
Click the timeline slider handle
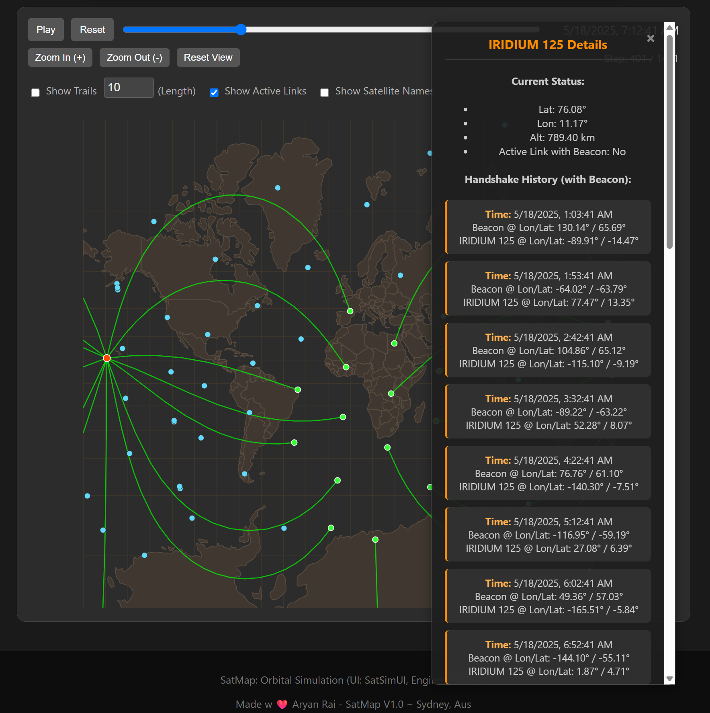pyautogui.click(x=241, y=29)
